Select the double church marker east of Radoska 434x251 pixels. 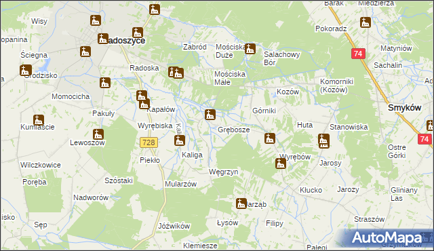176,73
